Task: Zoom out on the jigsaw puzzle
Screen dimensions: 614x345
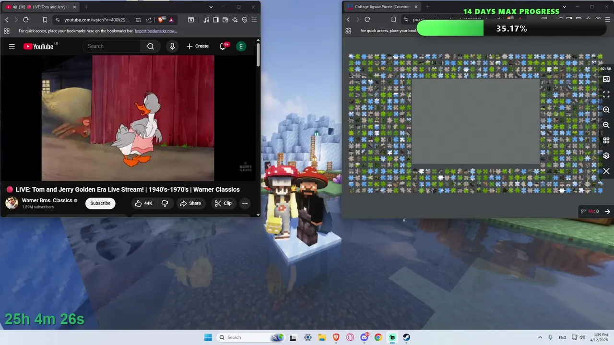Action: pos(606,125)
